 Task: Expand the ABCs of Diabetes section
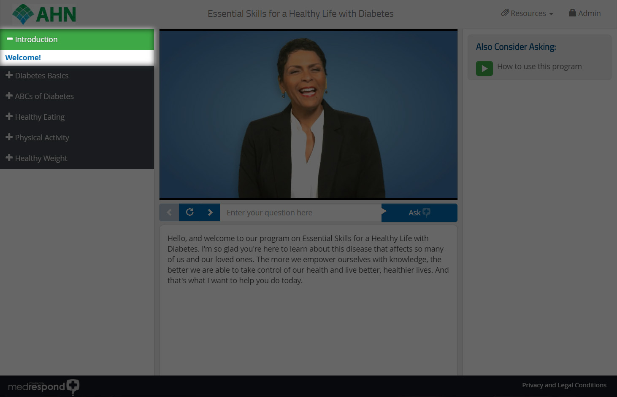44,97
